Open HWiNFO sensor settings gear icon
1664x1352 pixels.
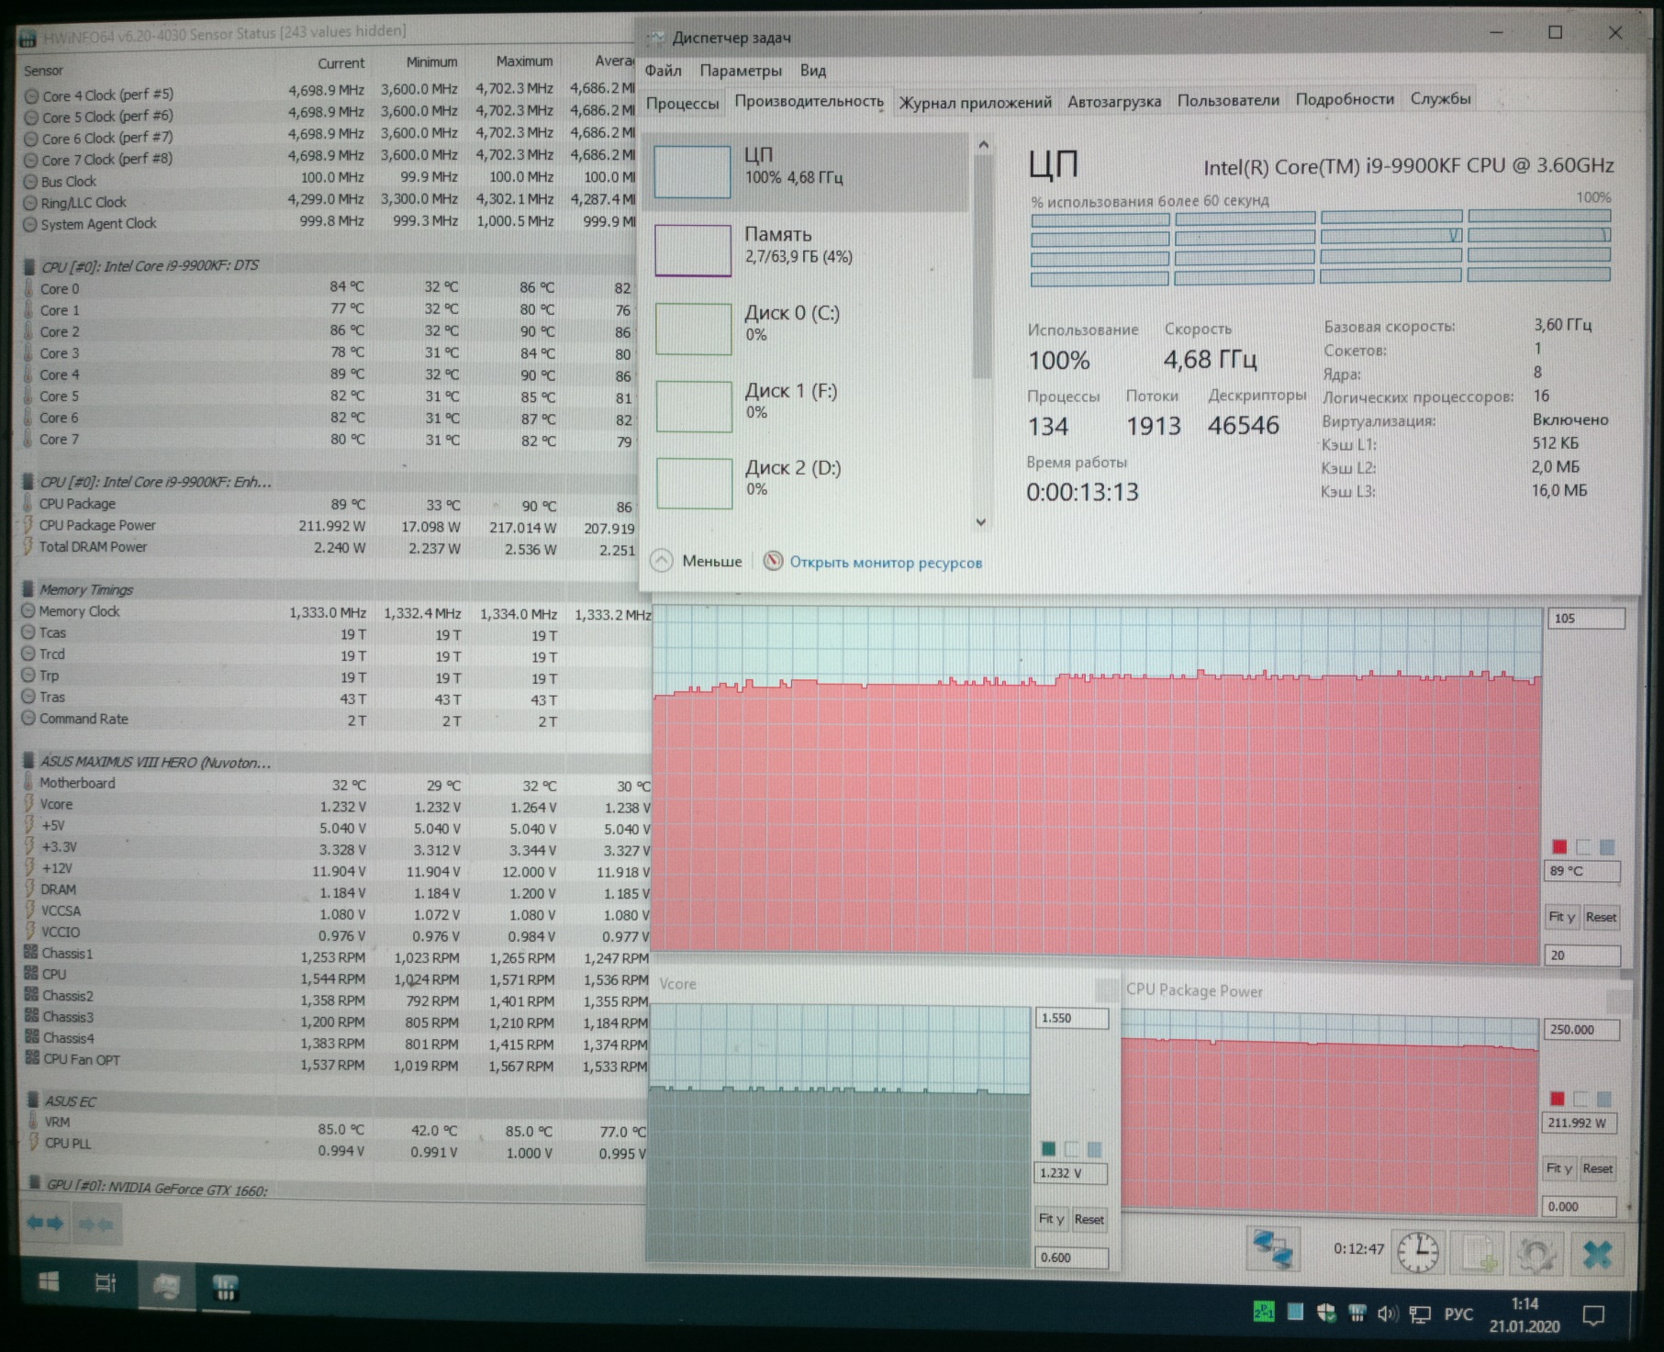[1536, 1254]
